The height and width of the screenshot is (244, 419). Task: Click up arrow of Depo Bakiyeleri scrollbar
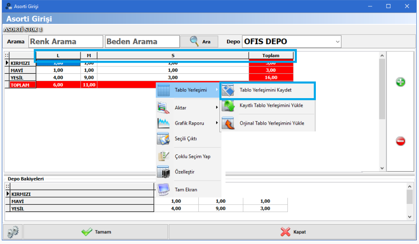coord(410,186)
